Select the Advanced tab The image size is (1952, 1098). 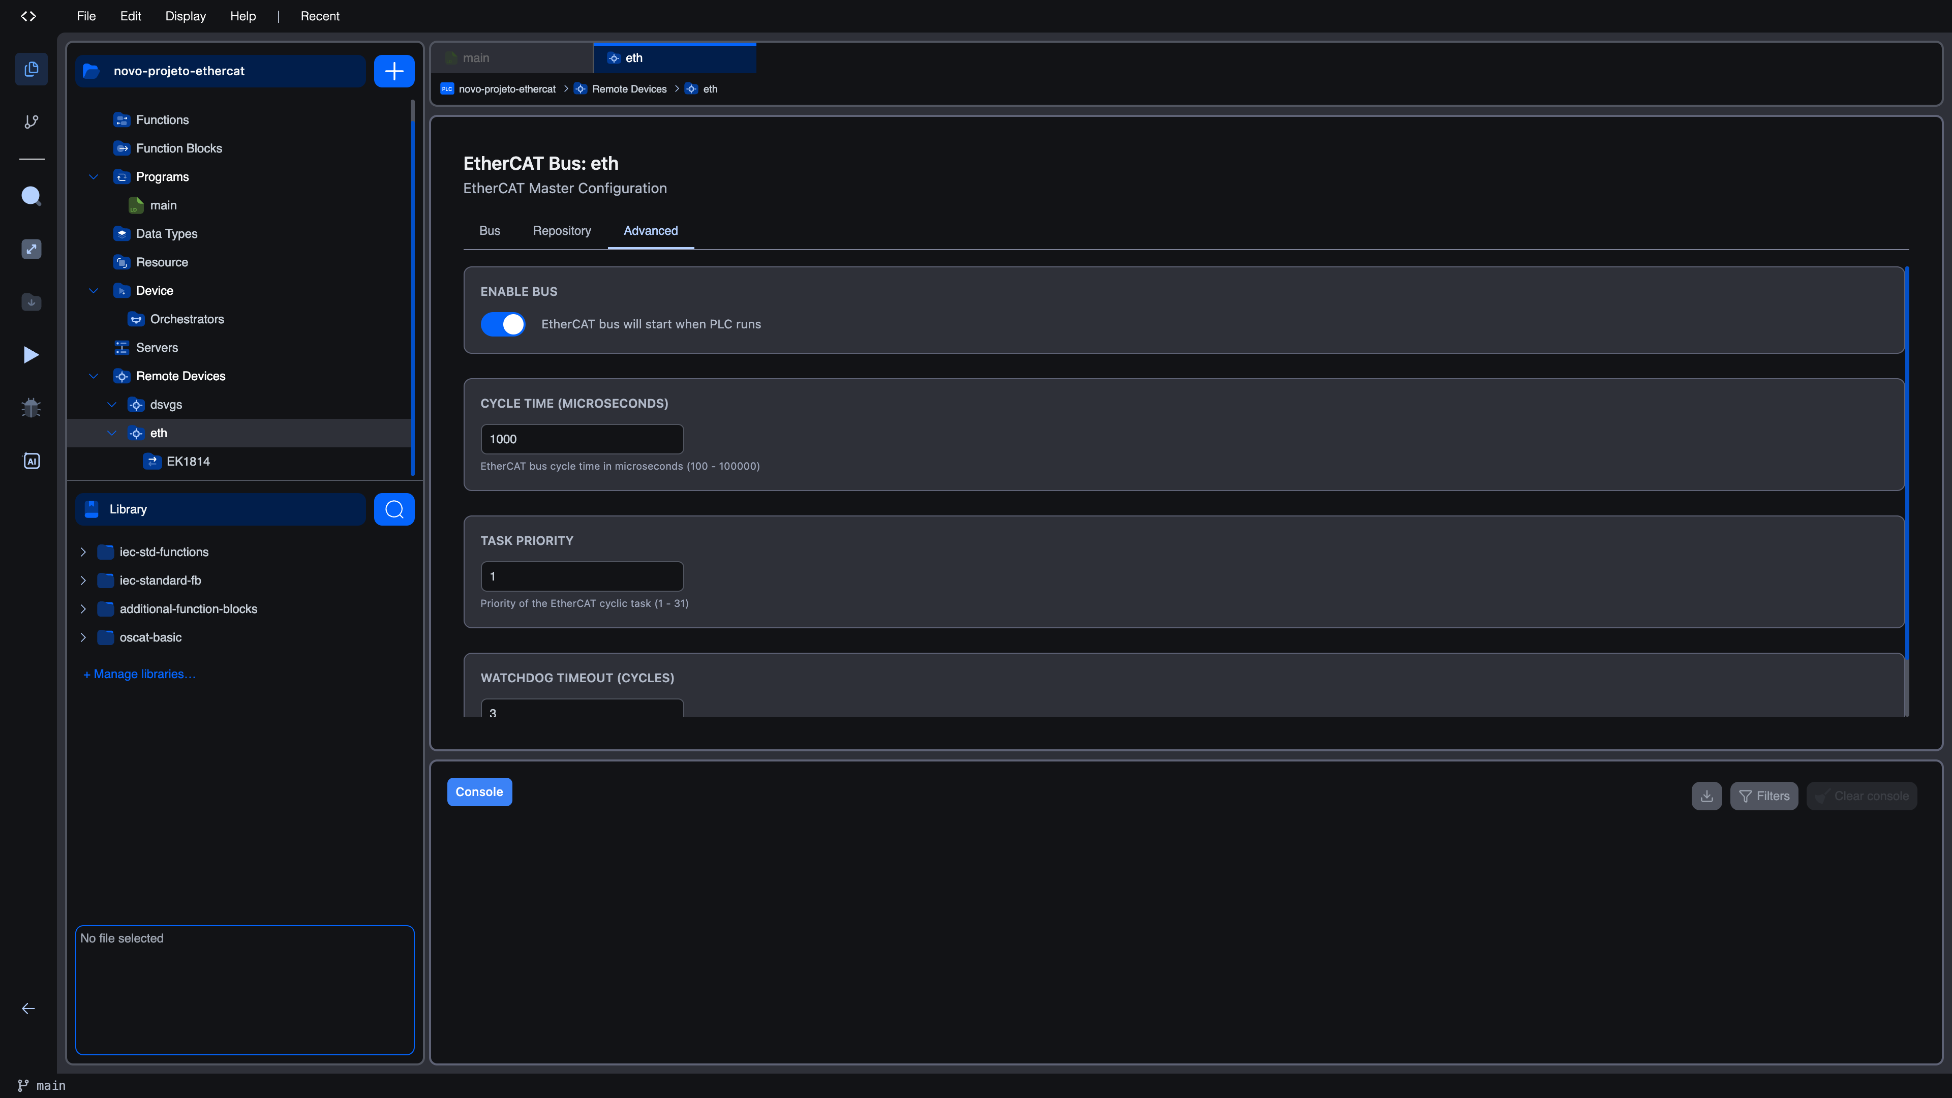[651, 230]
